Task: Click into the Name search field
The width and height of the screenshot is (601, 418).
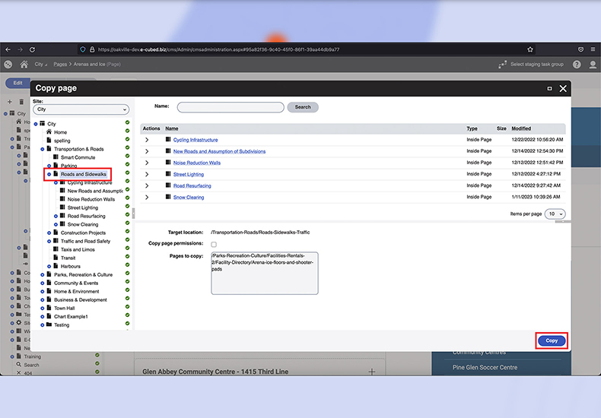Action: [x=230, y=107]
